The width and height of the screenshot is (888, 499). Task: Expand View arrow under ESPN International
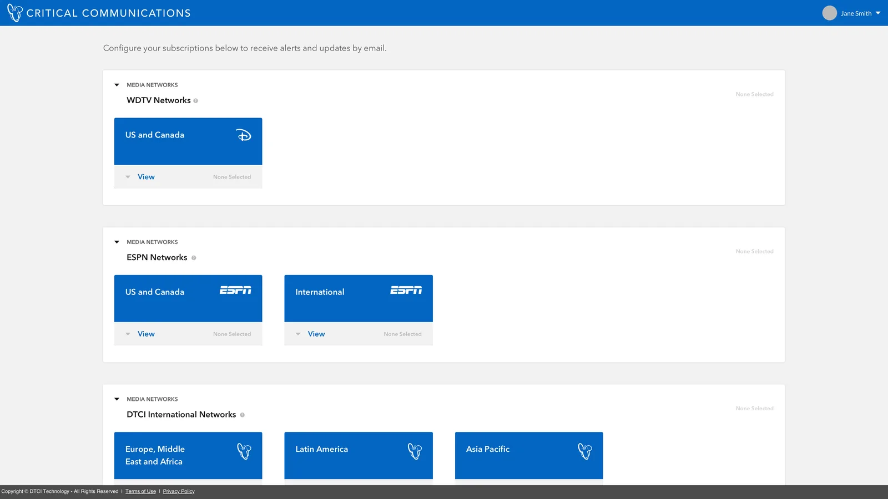[x=298, y=334]
